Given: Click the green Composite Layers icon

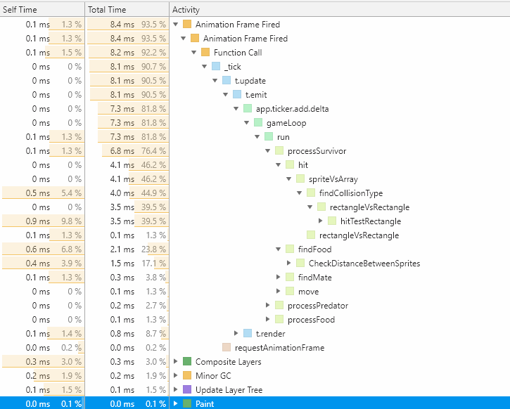Looking at the screenshot, I should [186, 362].
